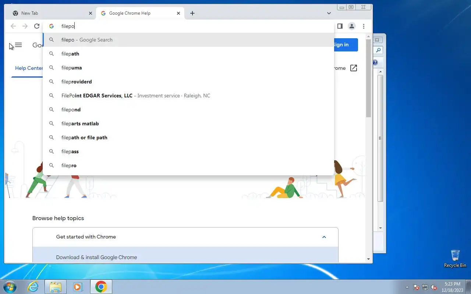Click the Show desktop button

click(x=468, y=287)
